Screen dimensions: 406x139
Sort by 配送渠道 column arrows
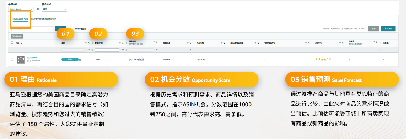click(x=190, y=43)
